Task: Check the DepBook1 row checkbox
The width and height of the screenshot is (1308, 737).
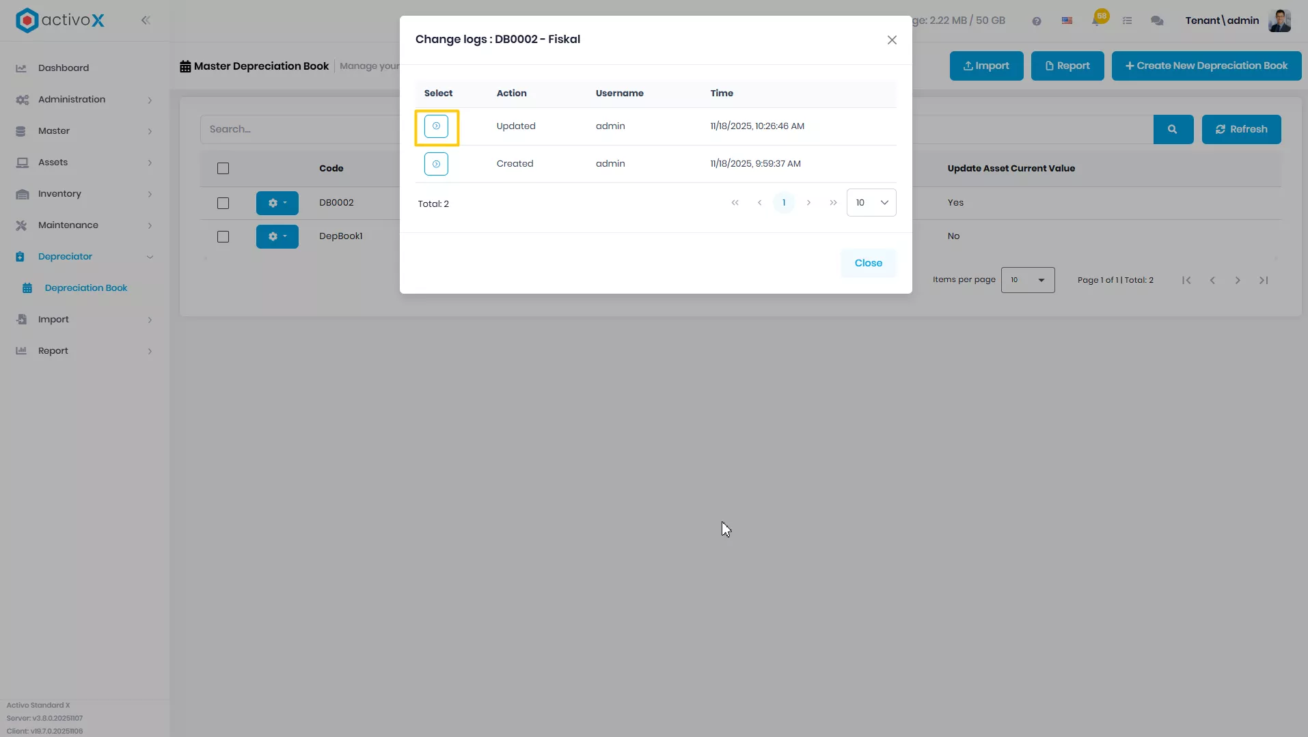Action: pyautogui.click(x=223, y=237)
